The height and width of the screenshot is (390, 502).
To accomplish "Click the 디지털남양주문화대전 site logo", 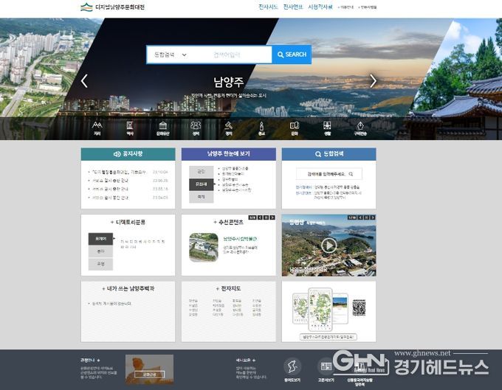I will pos(116,7).
